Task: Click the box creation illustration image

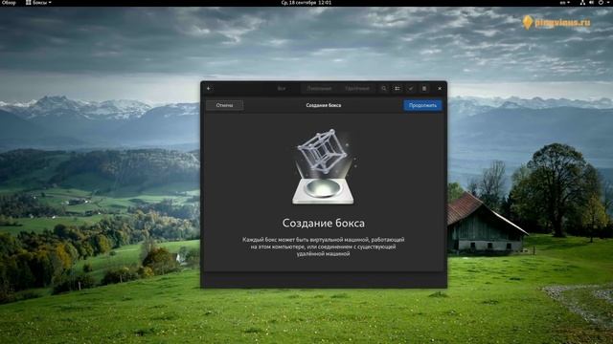Action: click(324, 166)
